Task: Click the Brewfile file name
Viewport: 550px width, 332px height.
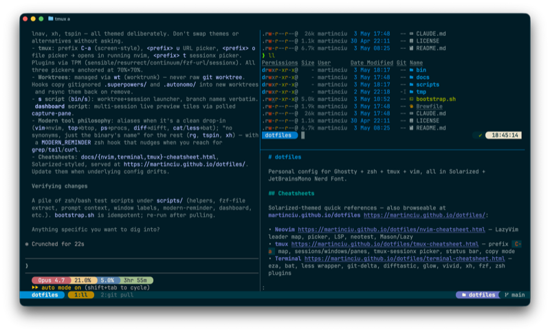Action: click(x=429, y=107)
